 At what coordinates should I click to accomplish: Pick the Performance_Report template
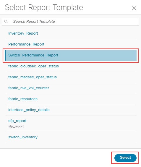26,44
